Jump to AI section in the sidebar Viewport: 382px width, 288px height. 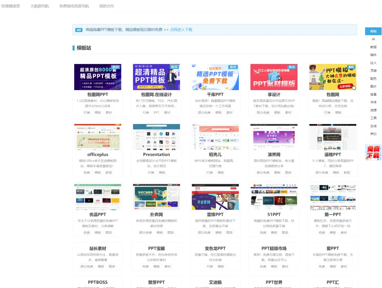[373, 39]
